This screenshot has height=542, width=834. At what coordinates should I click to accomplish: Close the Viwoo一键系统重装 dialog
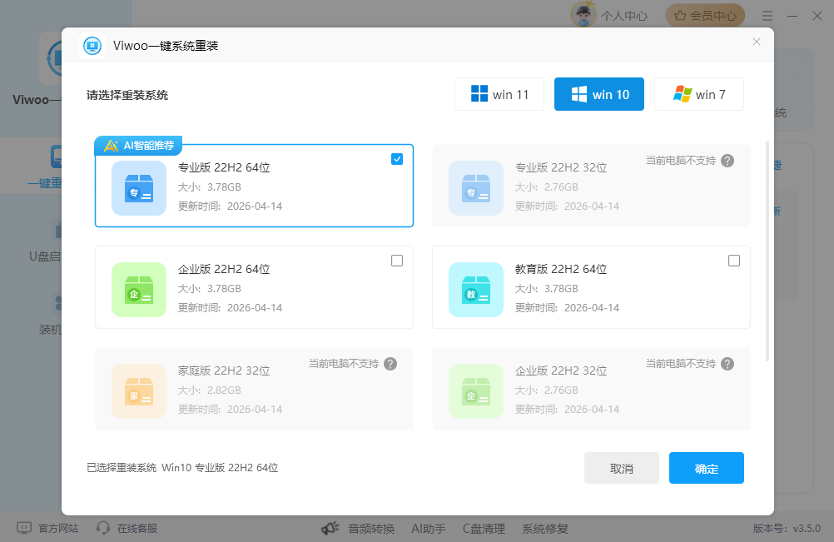point(757,42)
